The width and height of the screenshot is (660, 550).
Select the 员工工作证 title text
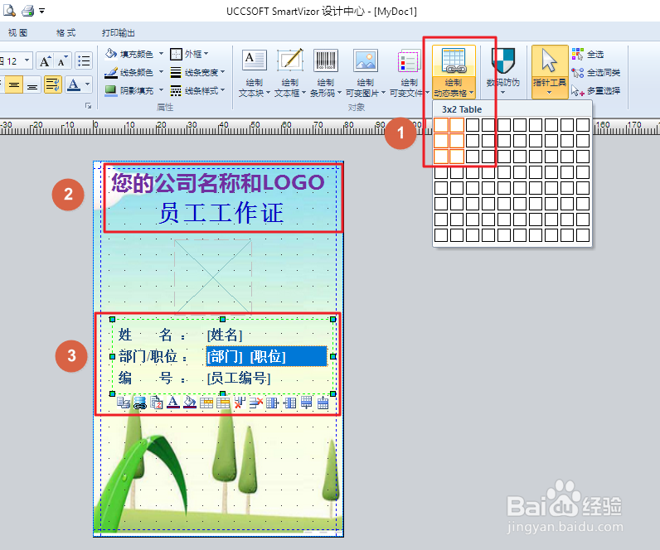(x=221, y=212)
